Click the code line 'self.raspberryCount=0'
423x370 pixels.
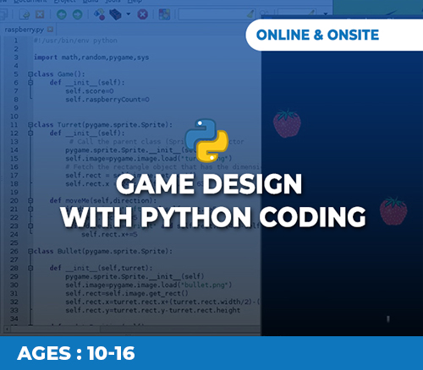[107, 100]
